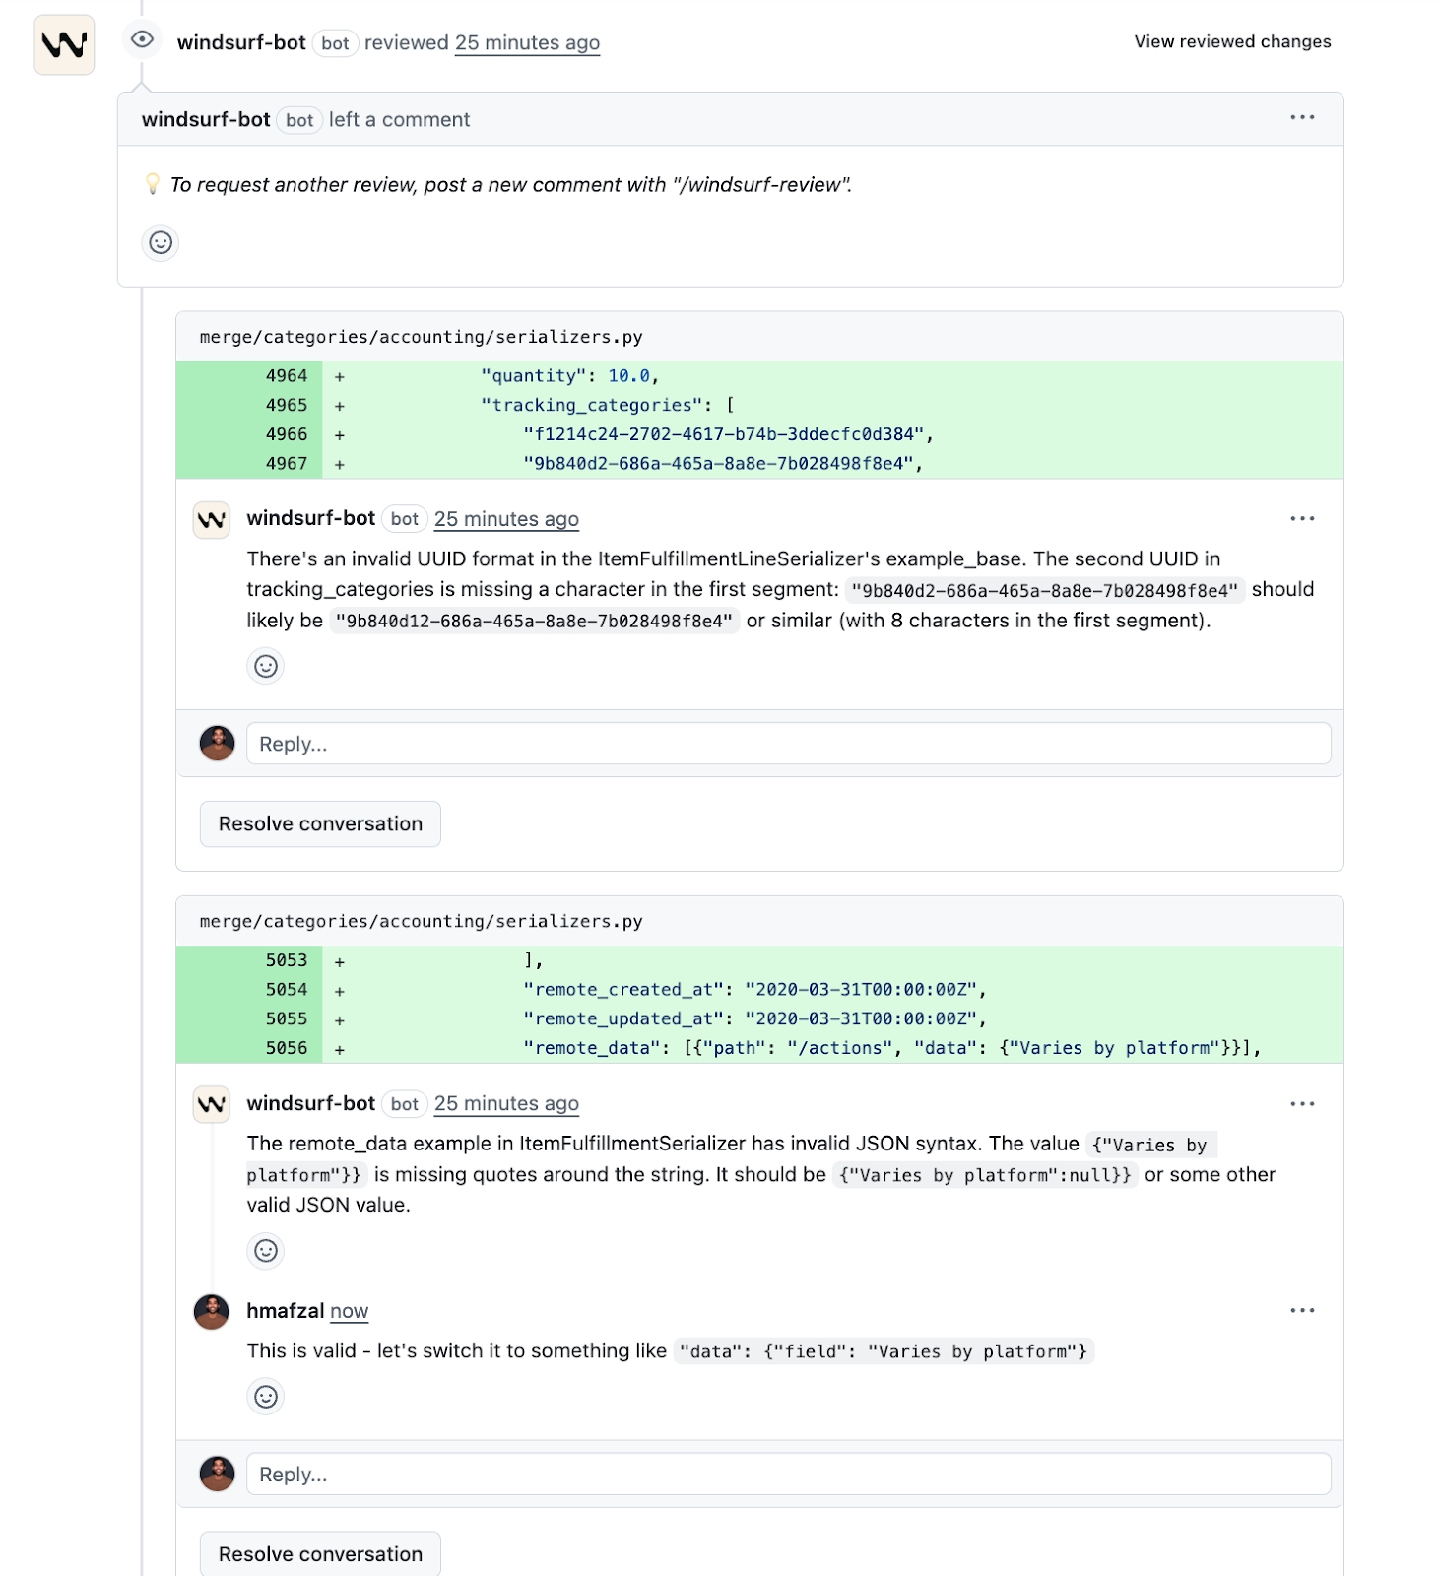
Task: Click the eye review icon near the header
Action: pos(143,39)
